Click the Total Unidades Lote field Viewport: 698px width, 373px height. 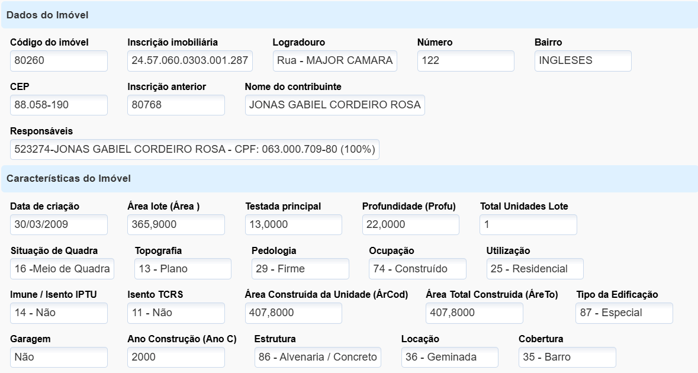coord(528,224)
